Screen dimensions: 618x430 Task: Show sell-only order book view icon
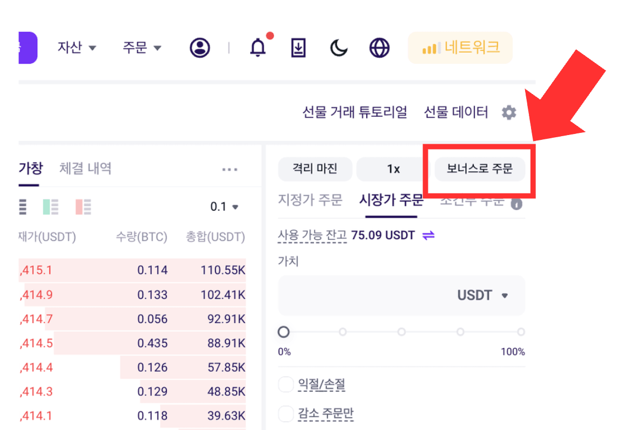pyautogui.click(x=83, y=206)
